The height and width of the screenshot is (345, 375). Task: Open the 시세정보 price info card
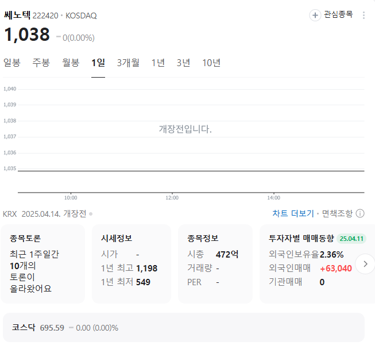132,264
